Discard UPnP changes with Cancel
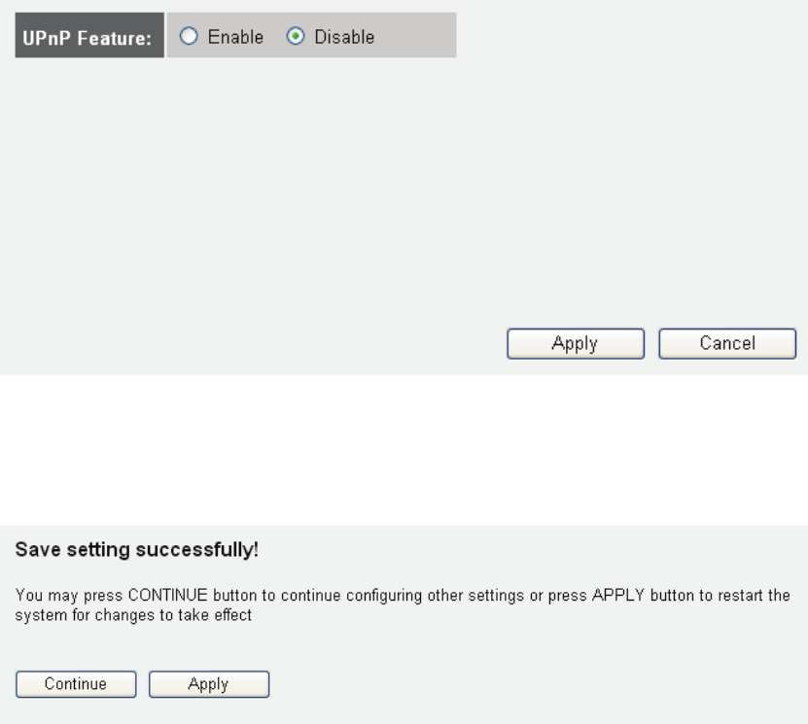The image size is (808, 724). click(727, 343)
